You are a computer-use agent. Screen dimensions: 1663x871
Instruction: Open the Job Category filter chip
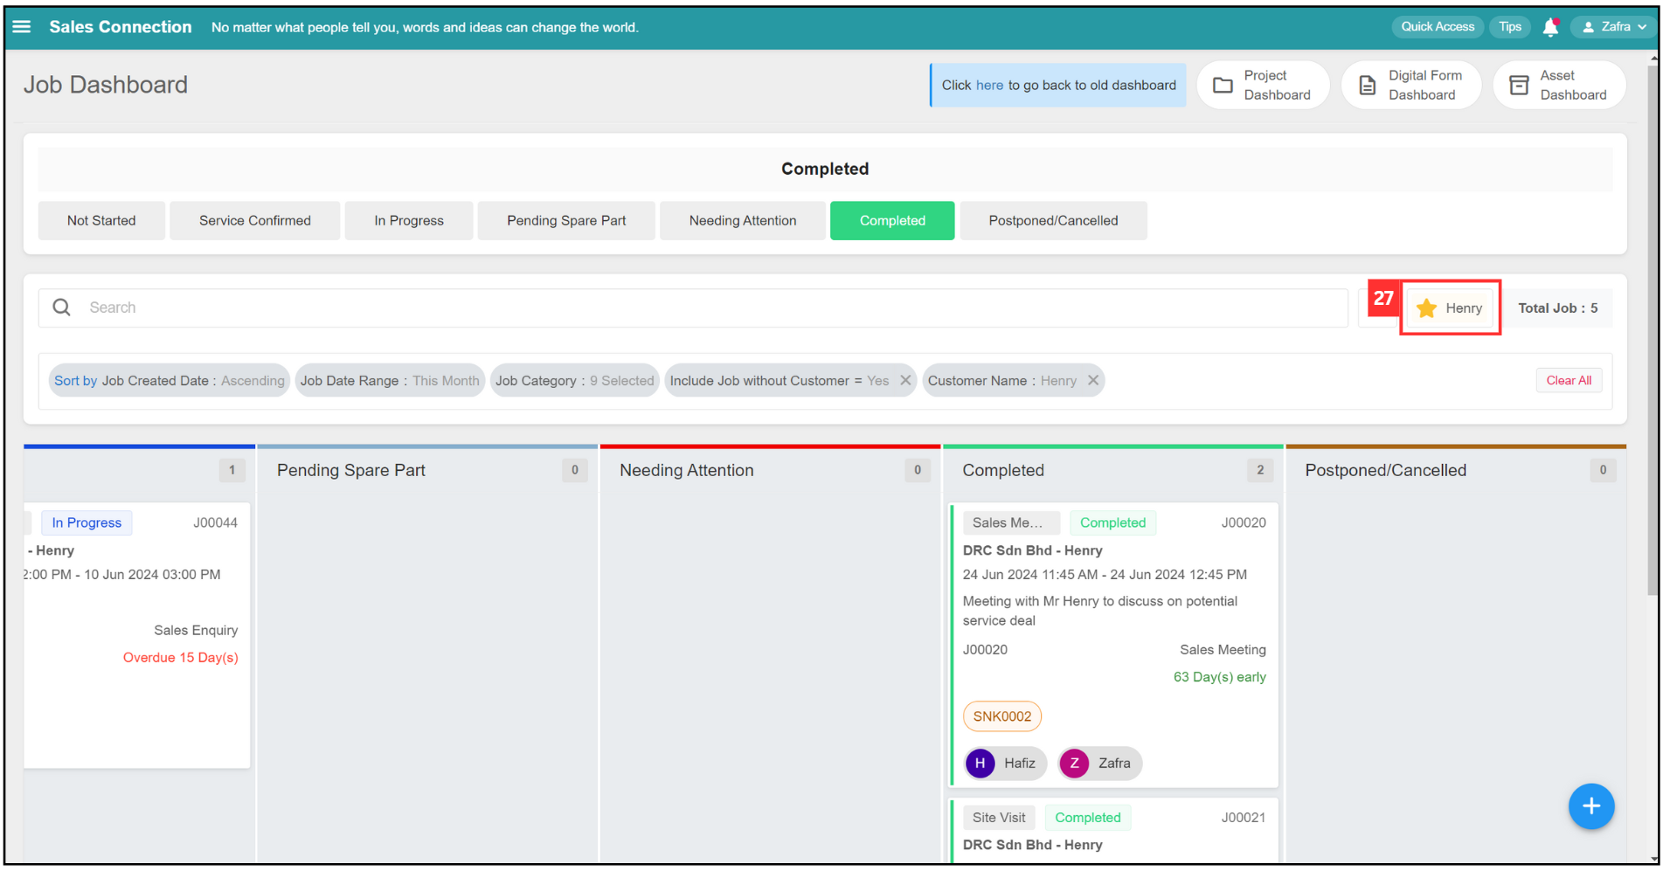pyautogui.click(x=574, y=380)
